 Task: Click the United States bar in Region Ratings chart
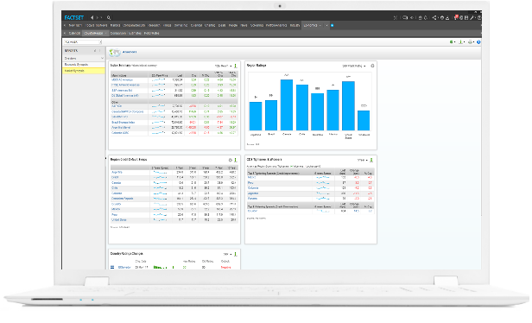click(x=348, y=106)
